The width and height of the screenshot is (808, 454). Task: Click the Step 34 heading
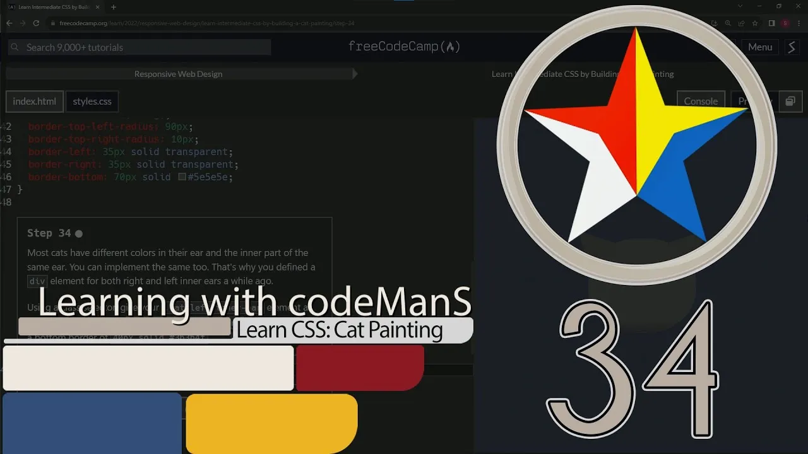point(49,233)
